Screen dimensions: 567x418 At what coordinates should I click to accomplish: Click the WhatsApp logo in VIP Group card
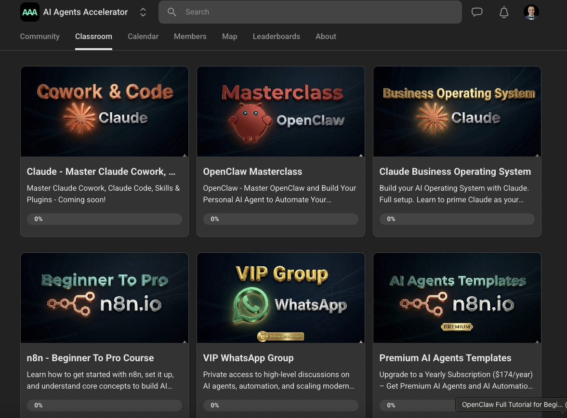[x=251, y=304]
